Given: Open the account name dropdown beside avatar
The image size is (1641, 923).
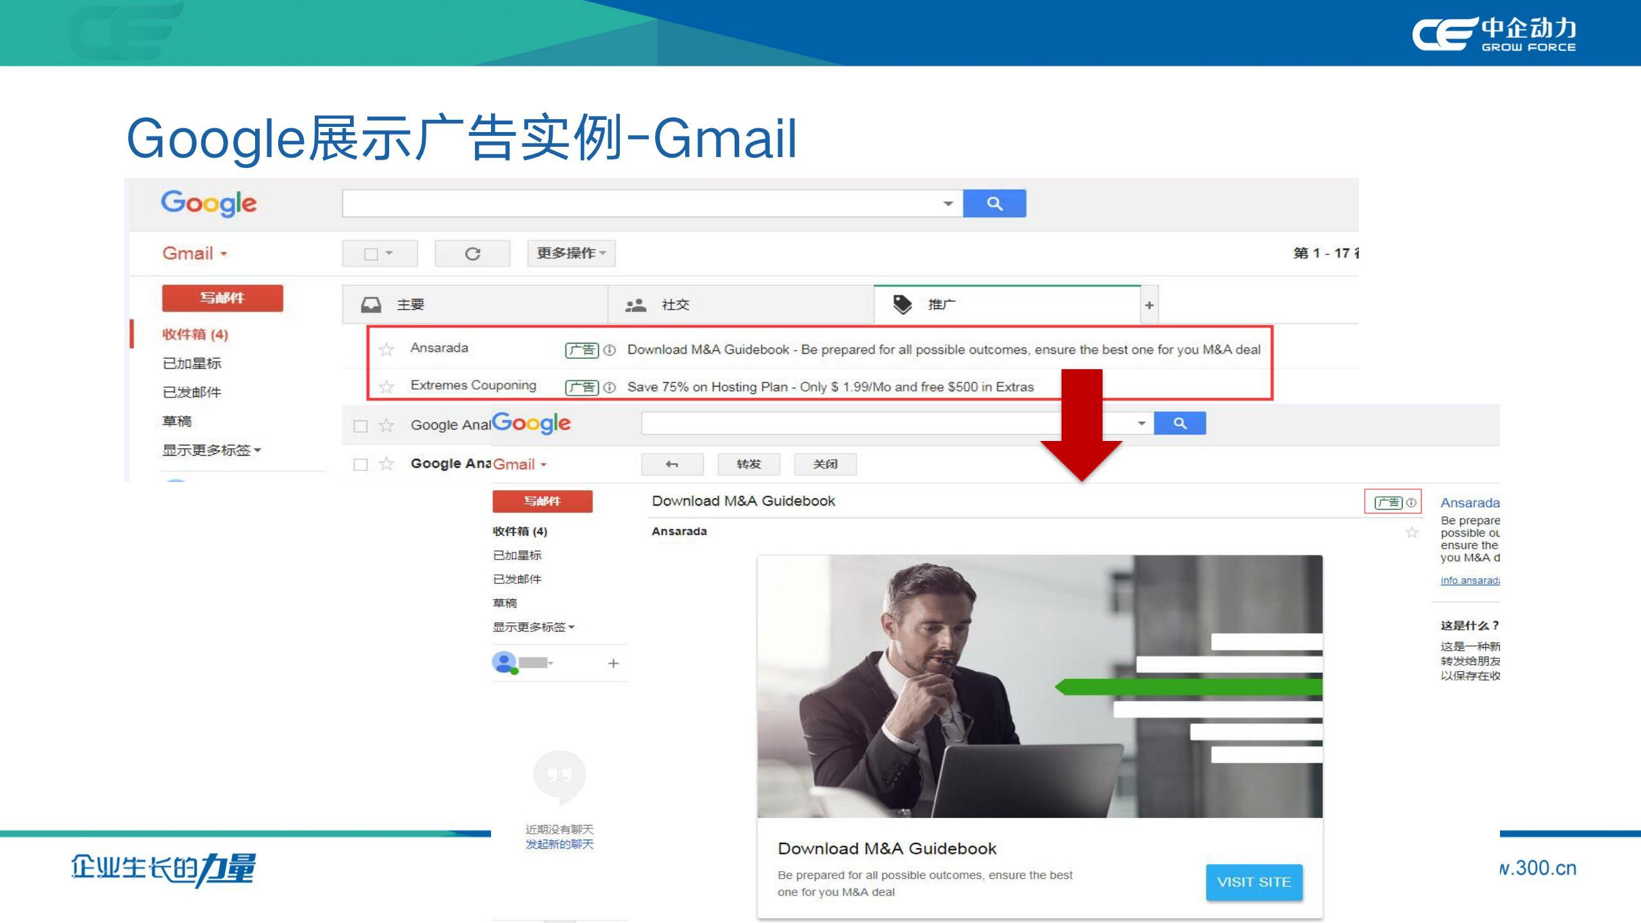Looking at the screenshot, I should [537, 663].
